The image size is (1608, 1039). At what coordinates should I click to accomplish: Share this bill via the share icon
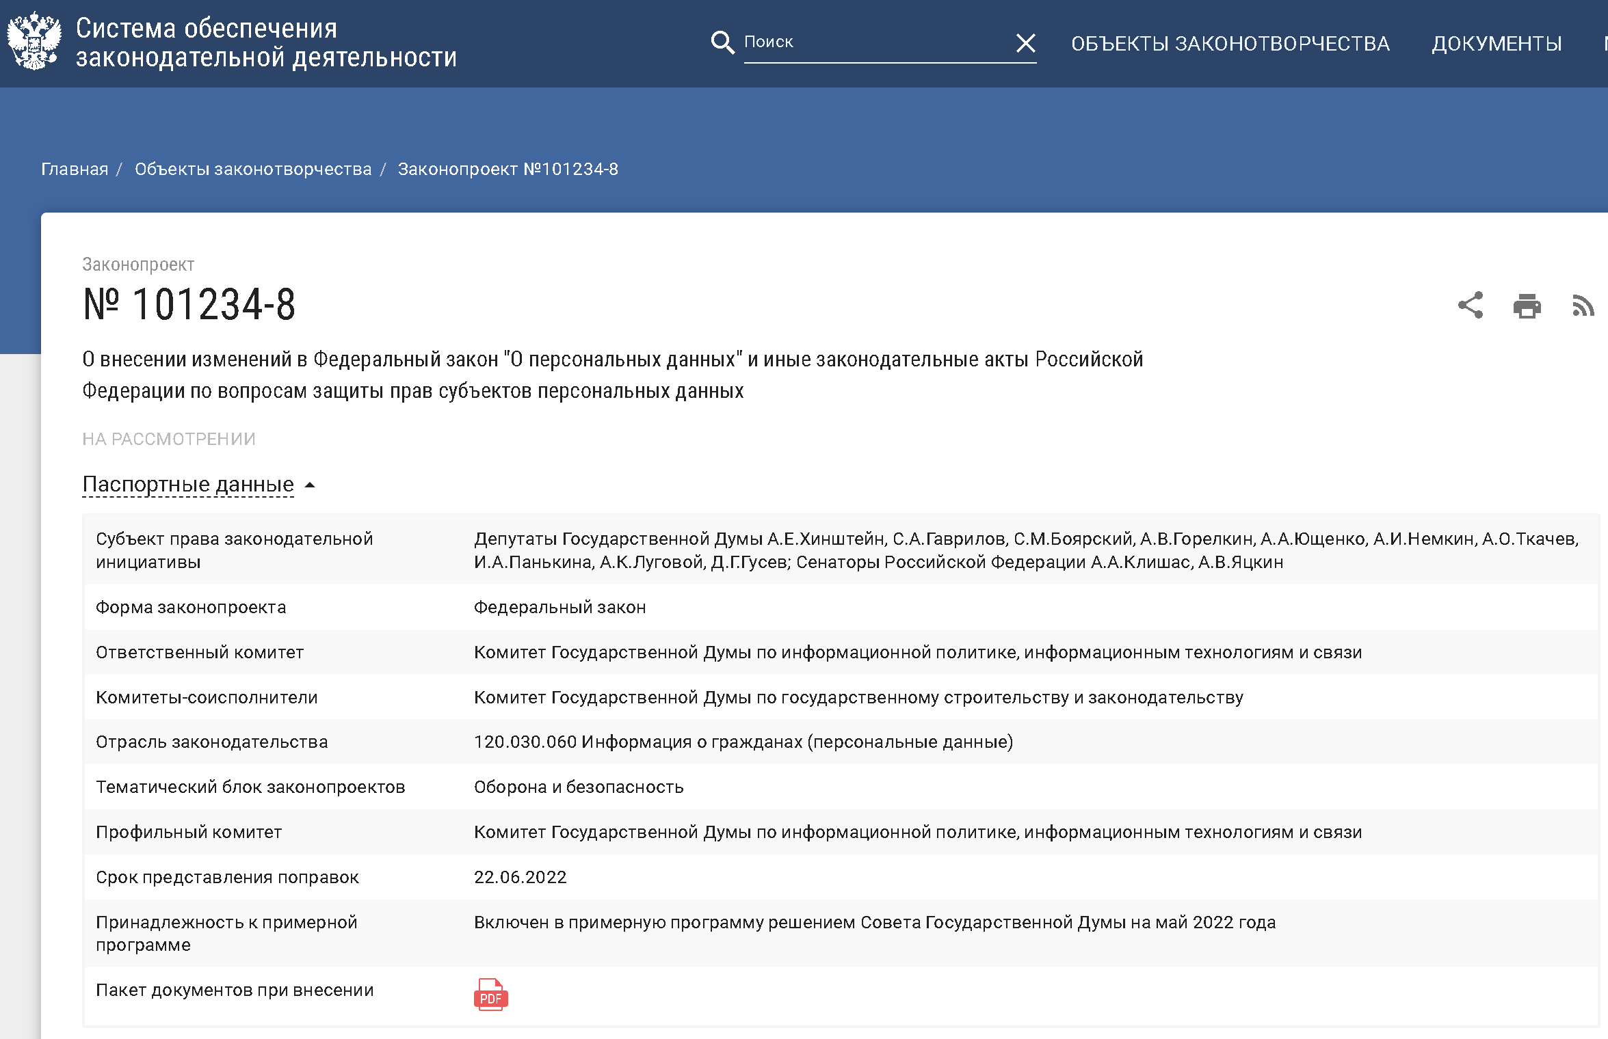[1470, 305]
